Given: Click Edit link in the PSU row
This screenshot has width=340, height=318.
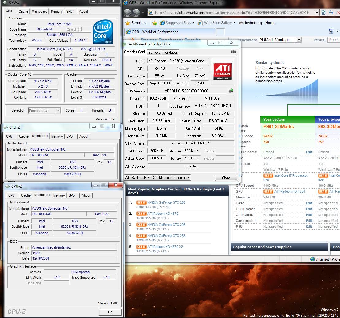Looking at the screenshot, I should point(309,226).
